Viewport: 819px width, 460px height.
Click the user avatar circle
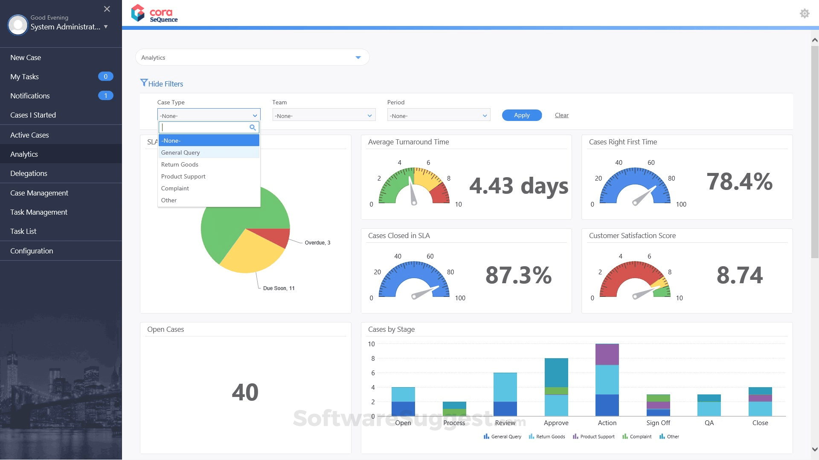pyautogui.click(x=18, y=25)
